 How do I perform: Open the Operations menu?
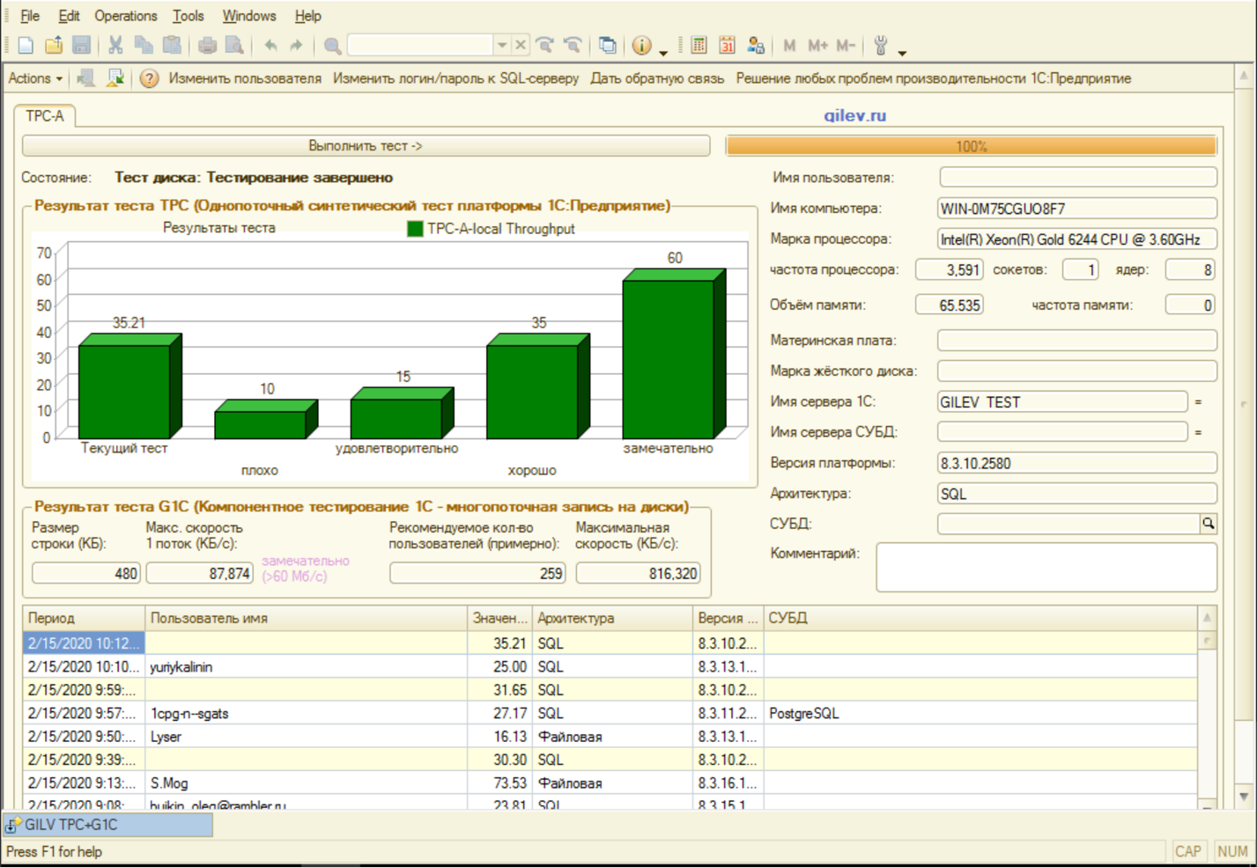coord(125,16)
